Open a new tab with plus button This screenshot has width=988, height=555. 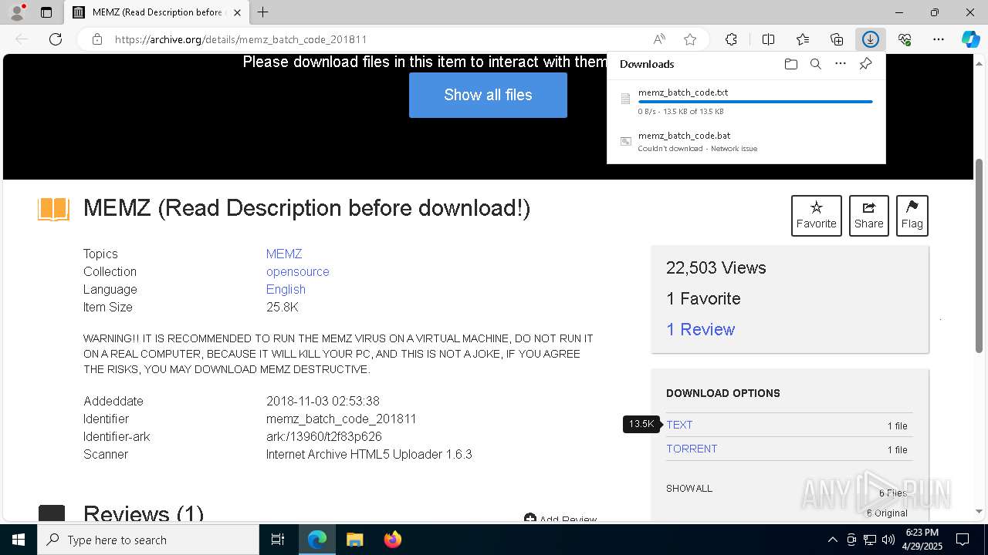[263, 12]
